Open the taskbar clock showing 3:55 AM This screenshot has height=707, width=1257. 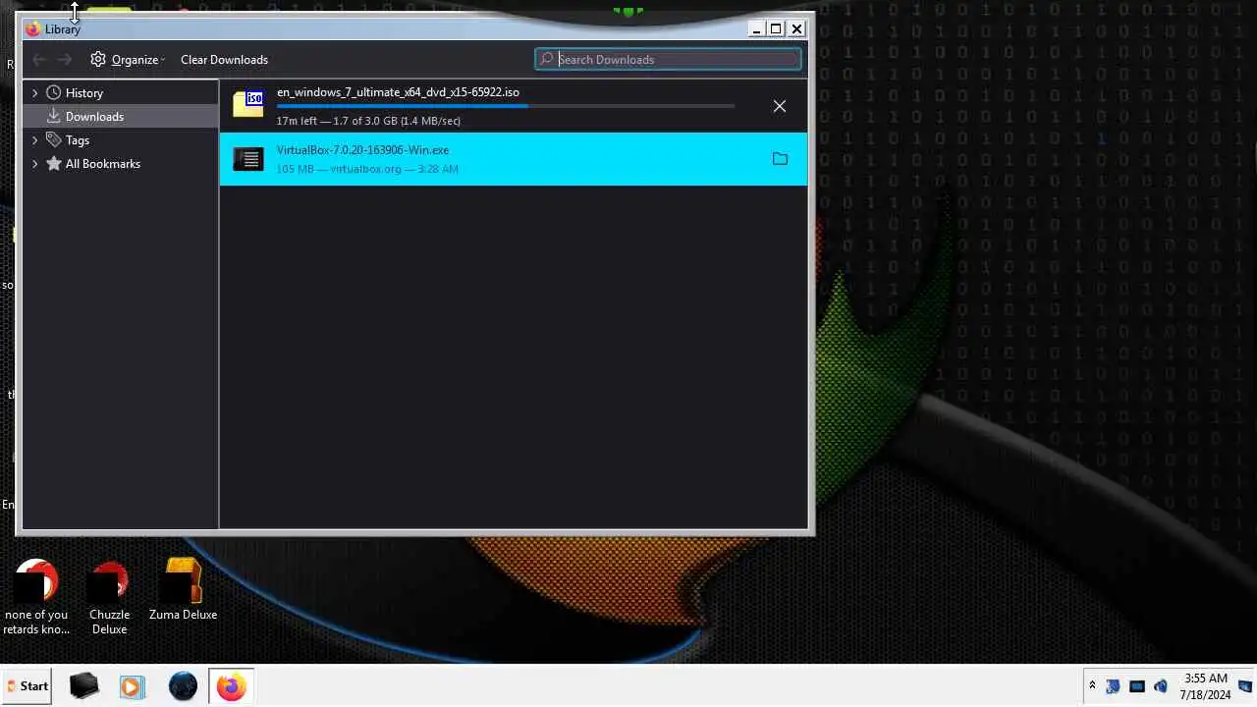[1205, 686]
